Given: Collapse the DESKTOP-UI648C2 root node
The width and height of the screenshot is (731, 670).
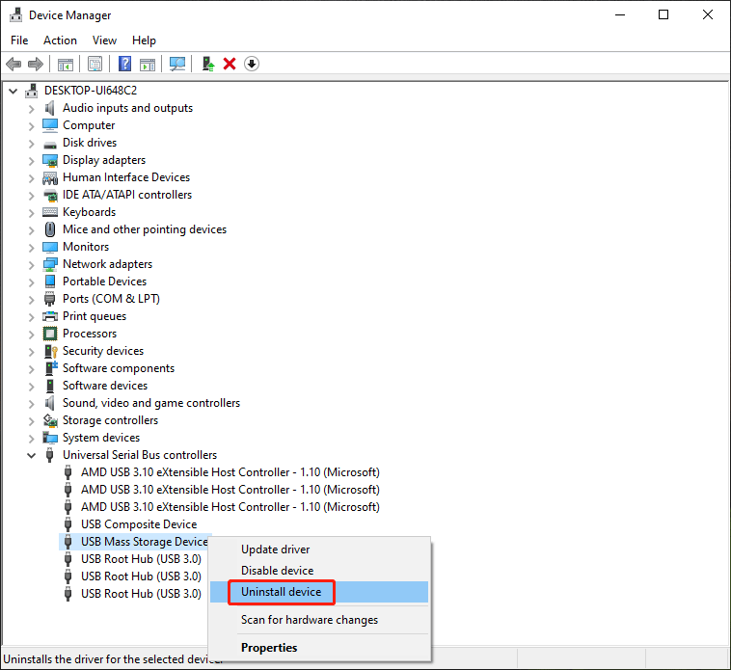Looking at the screenshot, I should (14, 91).
